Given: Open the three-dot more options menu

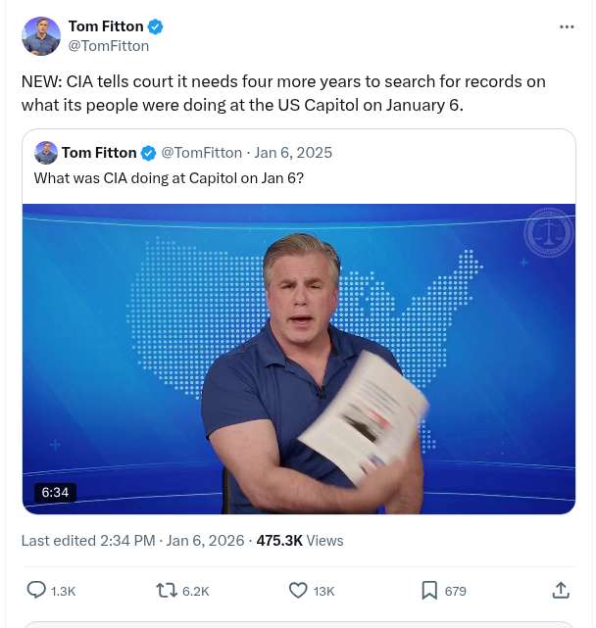Looking at the screenshot, I should pyautogui.click(x=567, y=26).
